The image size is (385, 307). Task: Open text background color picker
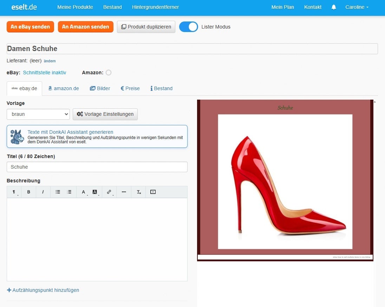(95, 192)
